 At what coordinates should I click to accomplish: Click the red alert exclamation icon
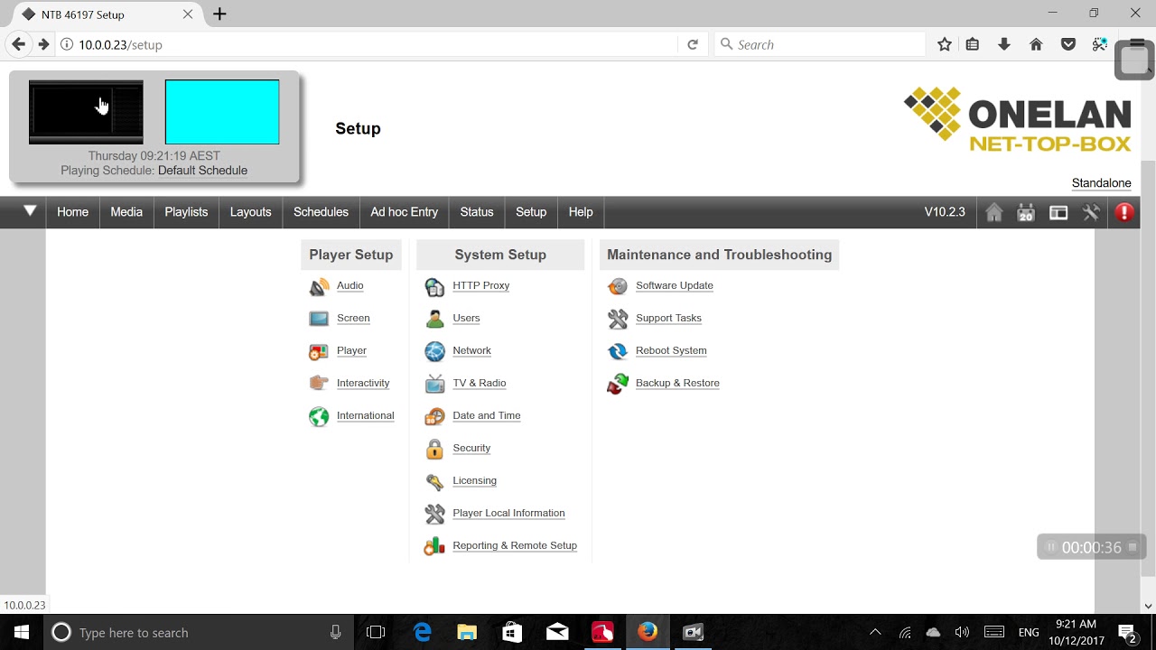tap(1124, 212)
